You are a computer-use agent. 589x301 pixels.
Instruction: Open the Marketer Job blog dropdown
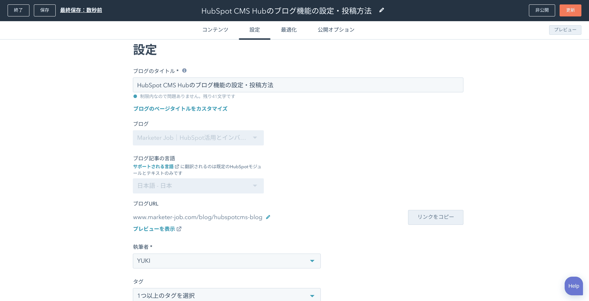click(198, 138)
